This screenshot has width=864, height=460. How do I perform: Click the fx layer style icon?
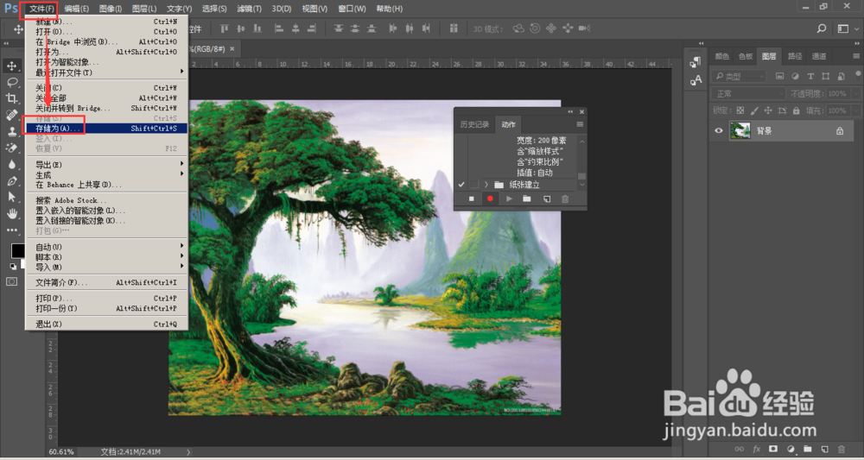pyautogui.click(x=757, y=449)
